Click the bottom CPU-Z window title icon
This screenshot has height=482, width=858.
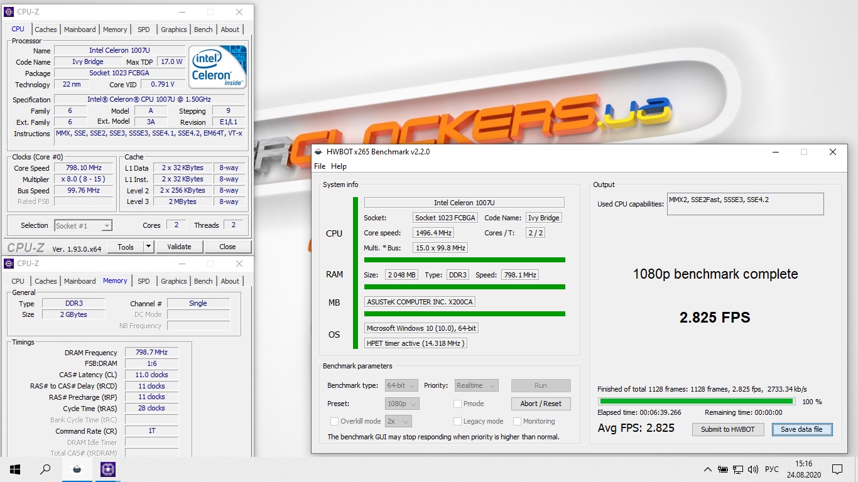pyautogui.click(x=9, y=264)
